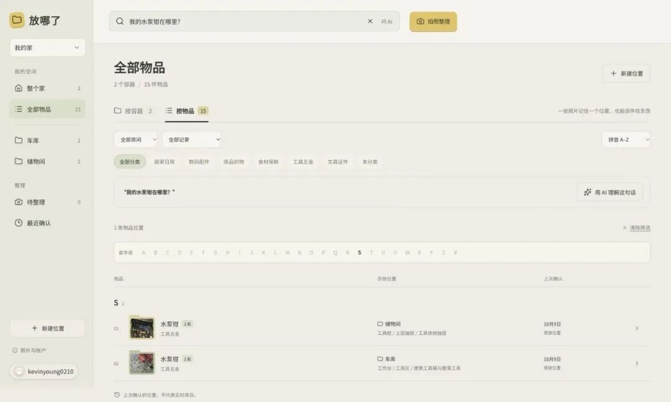
Task: Click the 车库 location of item 02
Action: pyautogui.click(x=386, y=359)
